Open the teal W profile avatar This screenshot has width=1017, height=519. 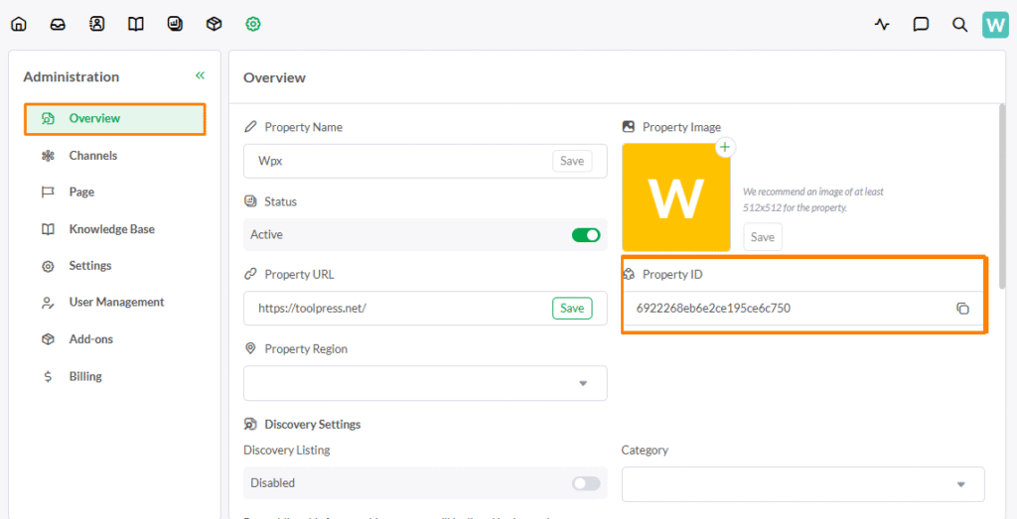tap(995, 25)
